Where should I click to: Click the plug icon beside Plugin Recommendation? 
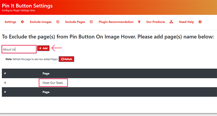(x=139, y=22)
